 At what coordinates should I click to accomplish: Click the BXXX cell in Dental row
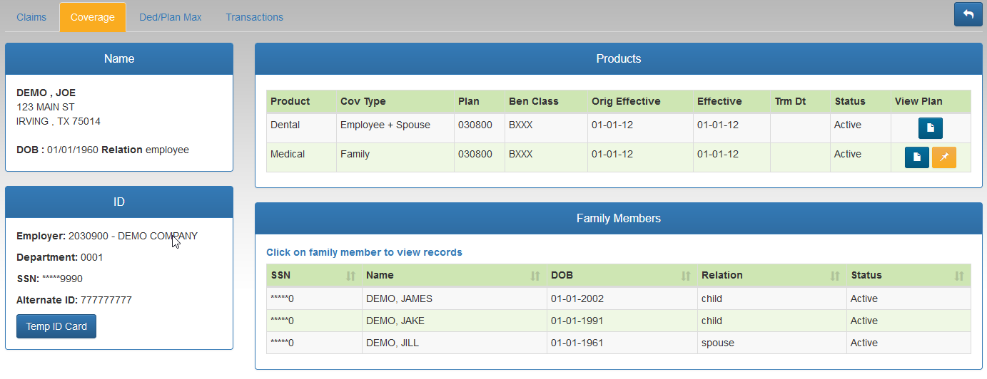pos(546,128)
